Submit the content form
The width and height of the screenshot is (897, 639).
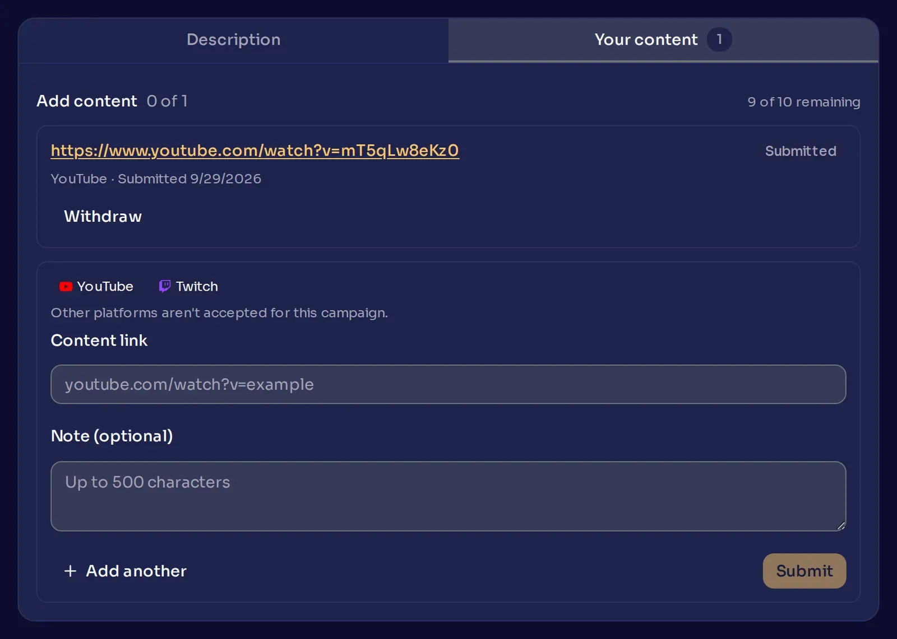pos(804,571)
